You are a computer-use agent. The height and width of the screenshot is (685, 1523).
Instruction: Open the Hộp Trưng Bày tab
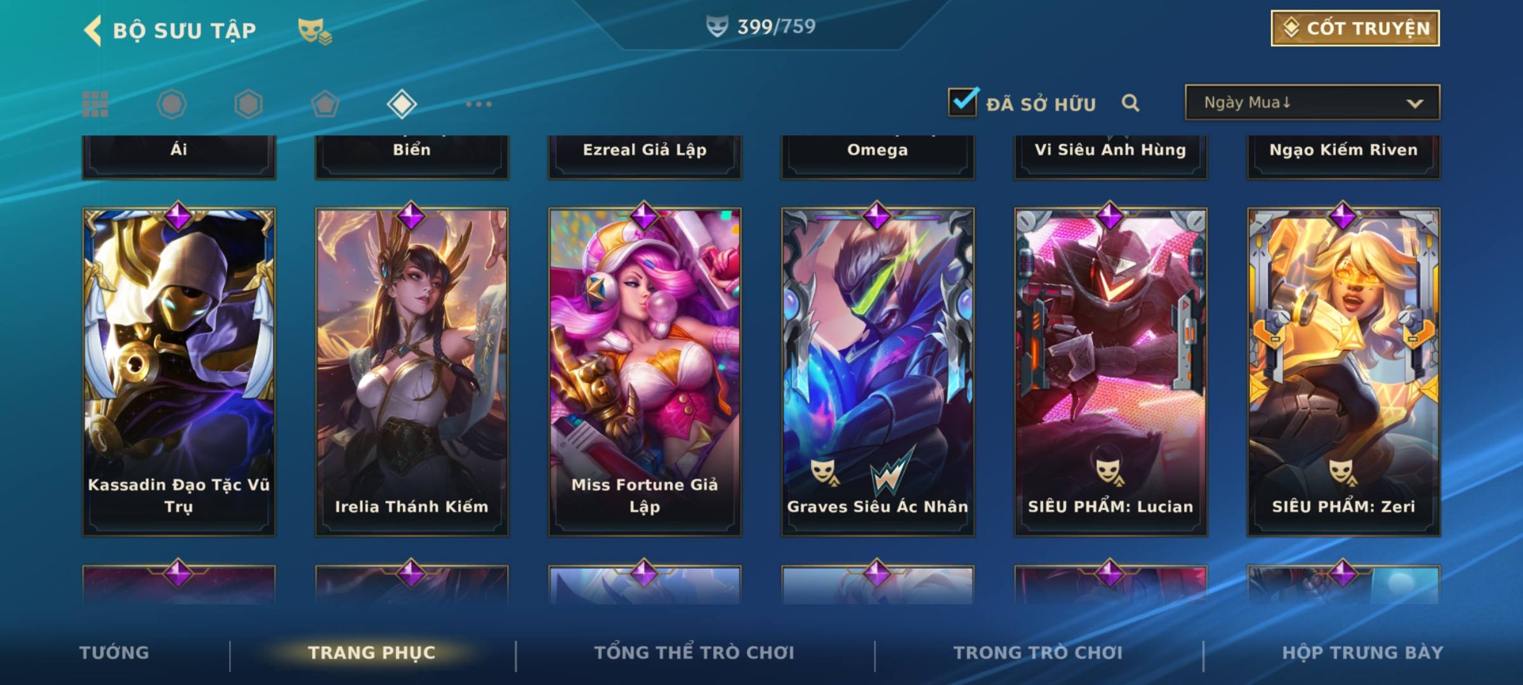tap(1362, 653)
